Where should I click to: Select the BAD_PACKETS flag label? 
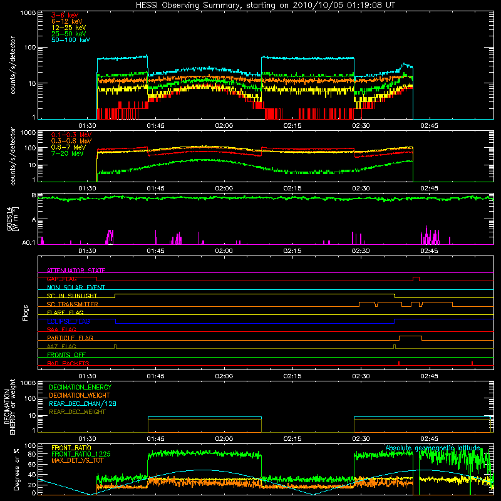pyautogui.click(x=68, y=363)
